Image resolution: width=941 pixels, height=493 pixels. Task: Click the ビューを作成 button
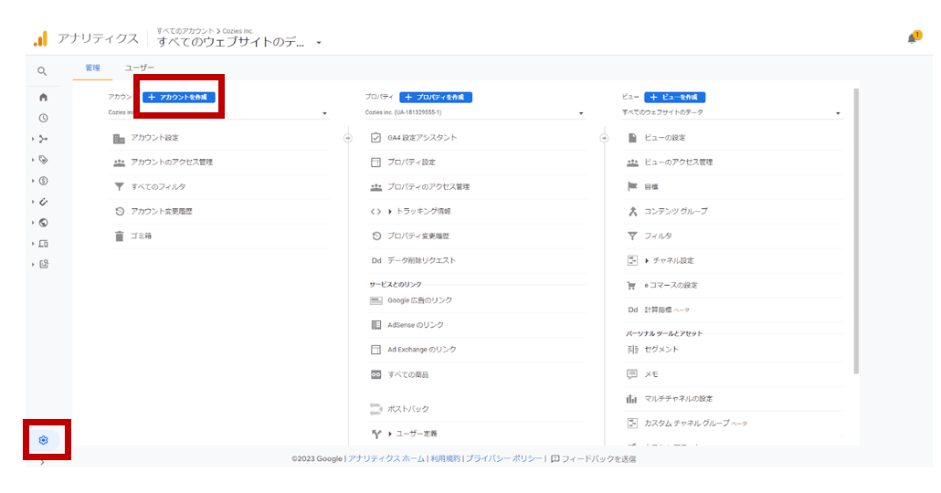coord(674,97)
